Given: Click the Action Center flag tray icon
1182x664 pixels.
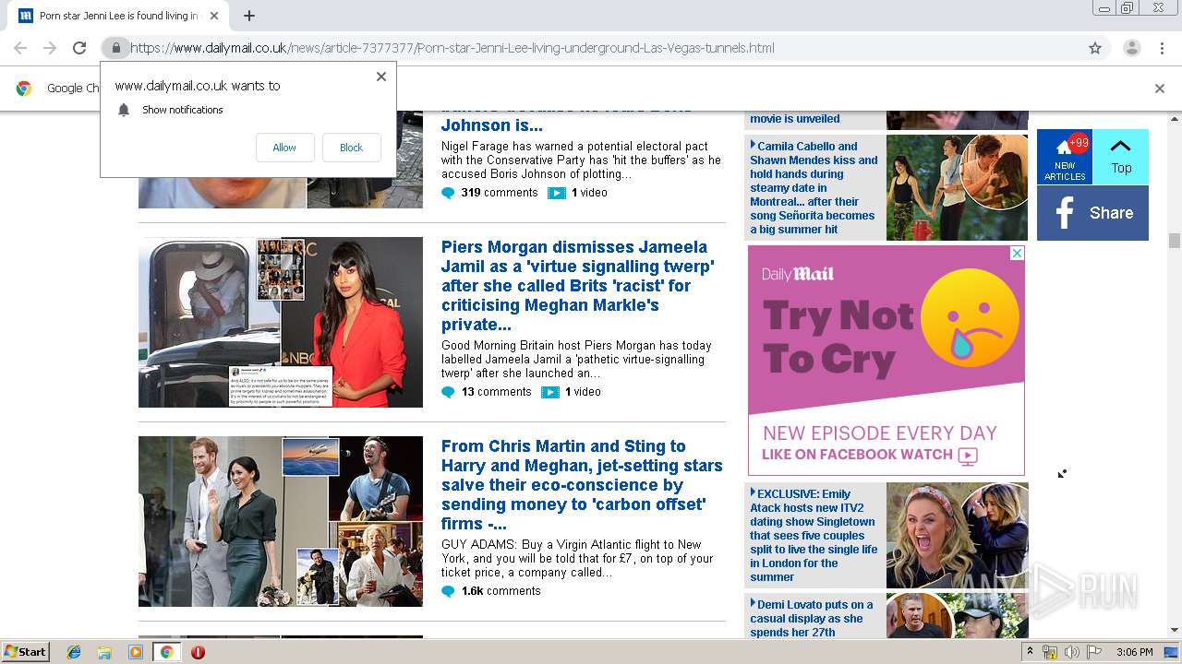Looking at the screenshot, I should 1094,652.
